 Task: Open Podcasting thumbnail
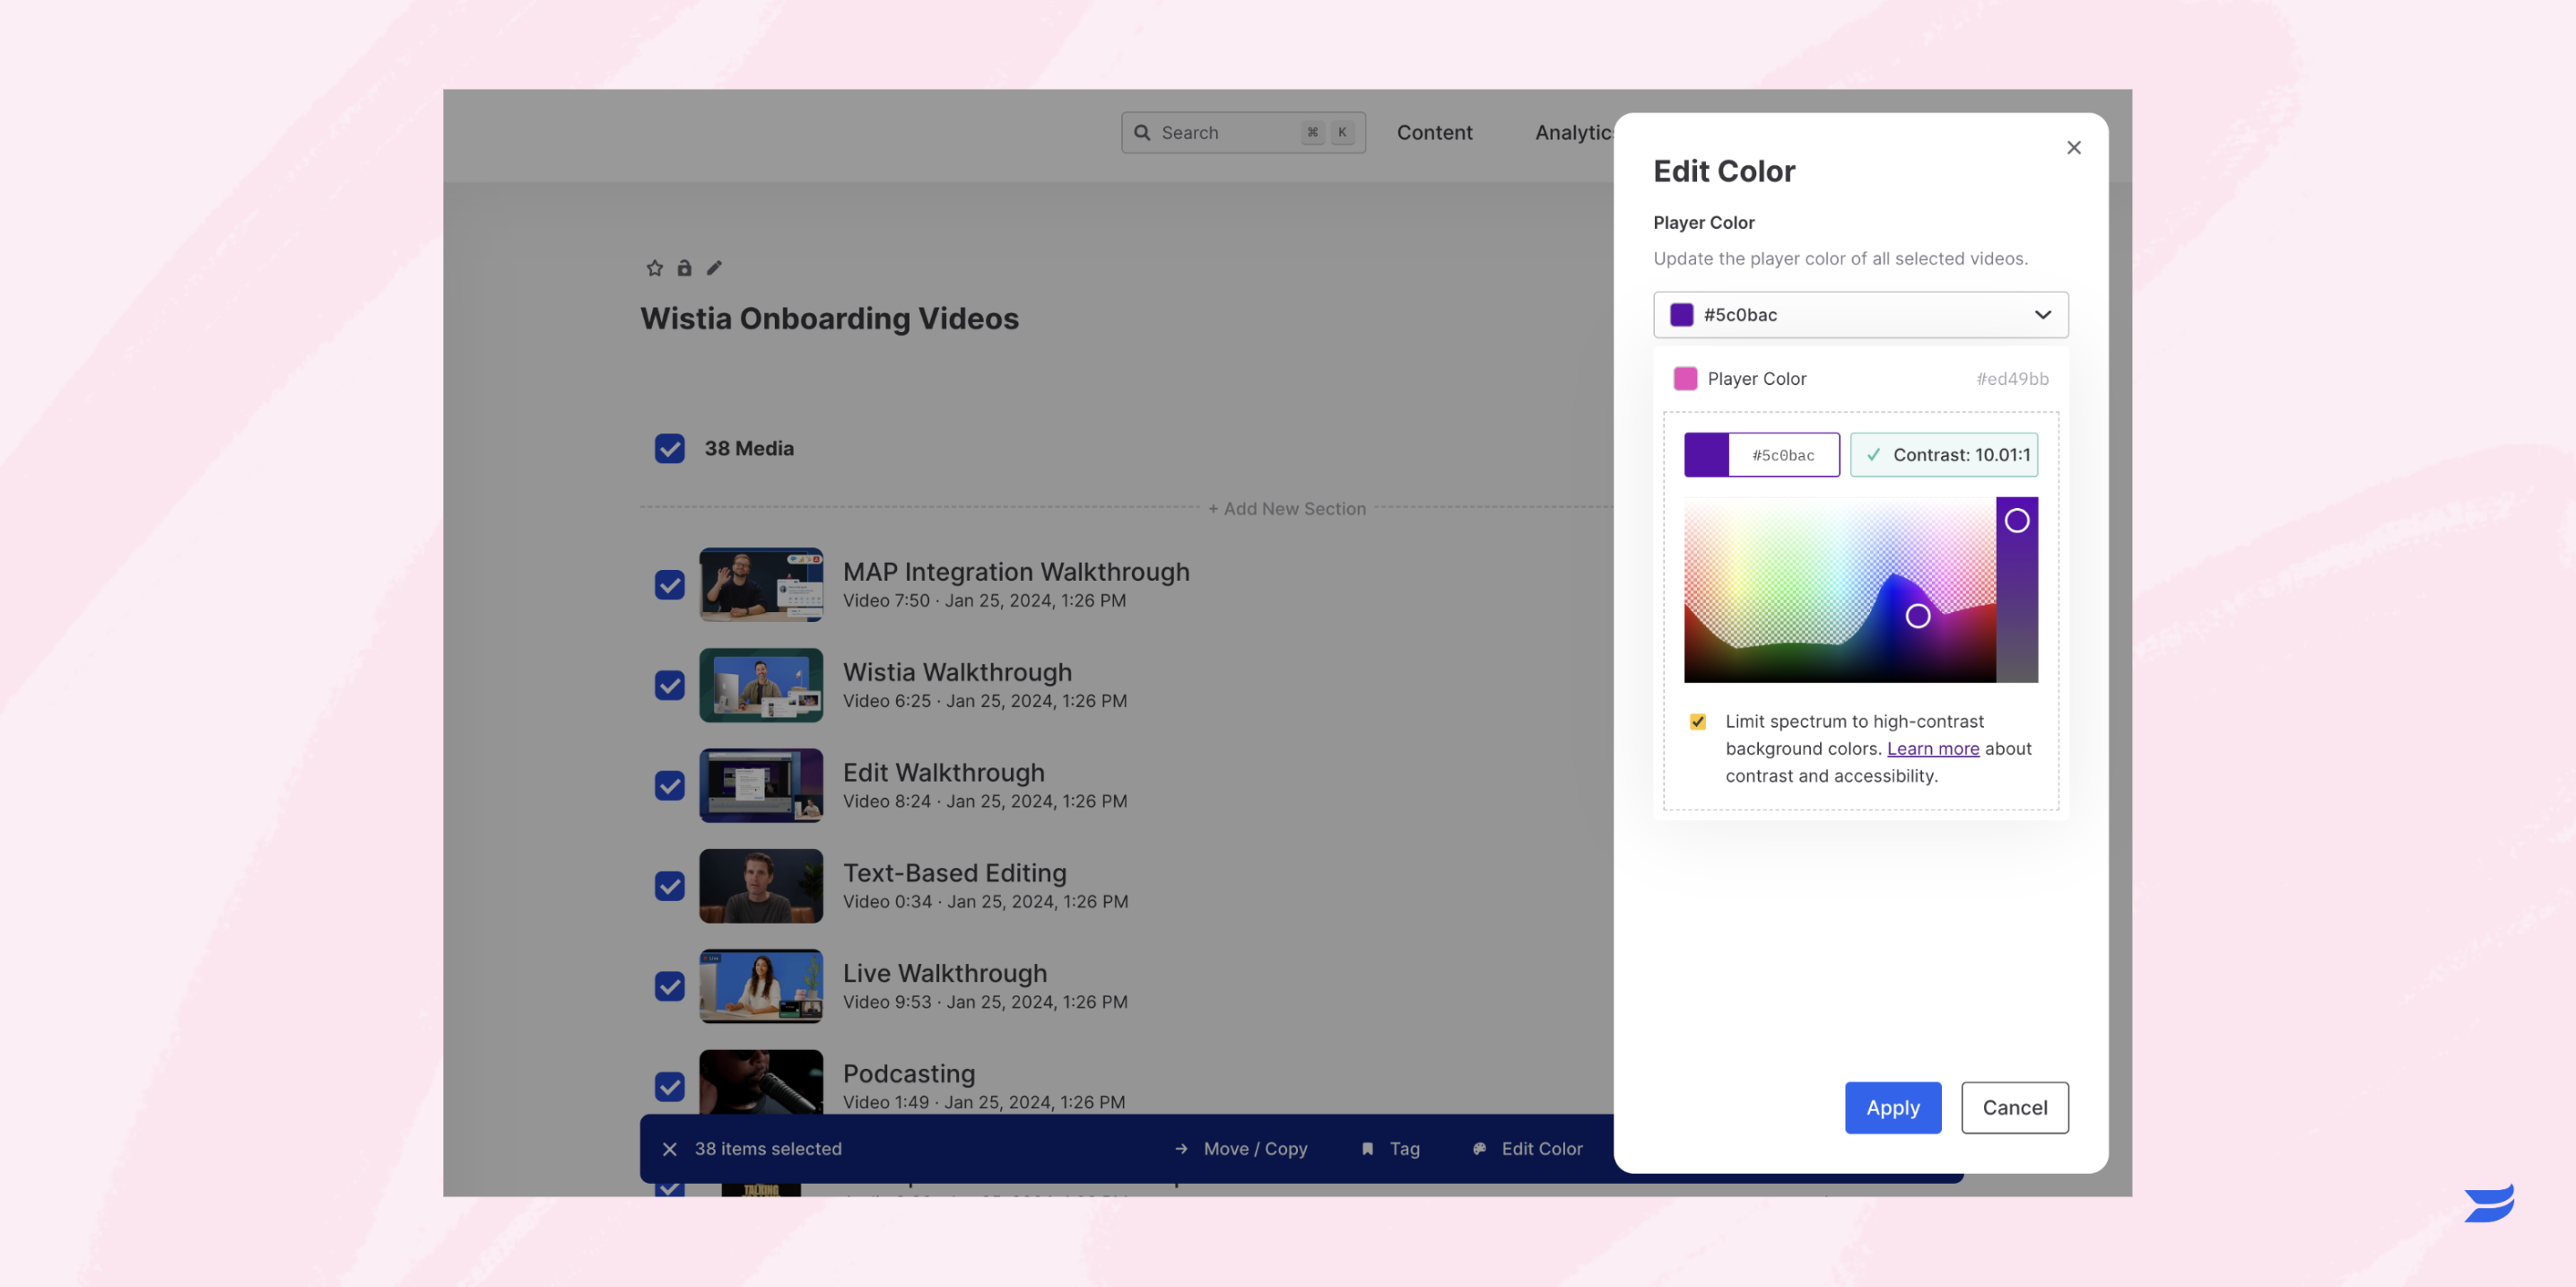pyautogui.click(x=761, y=1081)
